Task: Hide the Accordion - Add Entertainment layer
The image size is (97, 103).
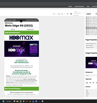Action: 86,25
